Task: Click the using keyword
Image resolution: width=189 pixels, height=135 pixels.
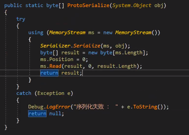Action: click(36, 32)
